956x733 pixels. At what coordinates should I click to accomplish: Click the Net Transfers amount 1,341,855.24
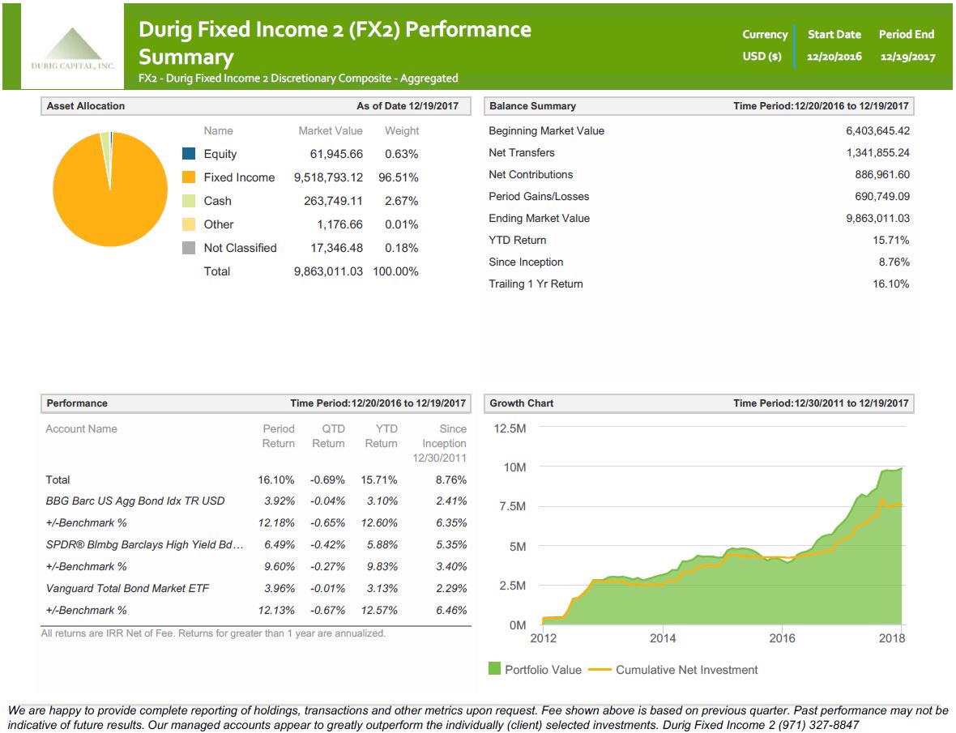(877, 152)
